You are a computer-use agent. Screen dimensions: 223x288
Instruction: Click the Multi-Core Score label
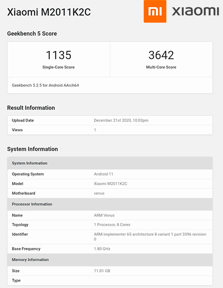point(161,67)
